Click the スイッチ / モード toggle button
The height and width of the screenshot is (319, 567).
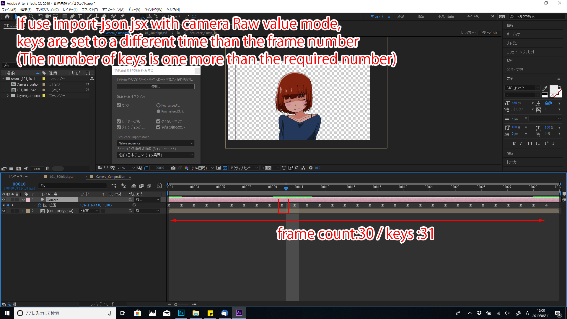point(102,304)
